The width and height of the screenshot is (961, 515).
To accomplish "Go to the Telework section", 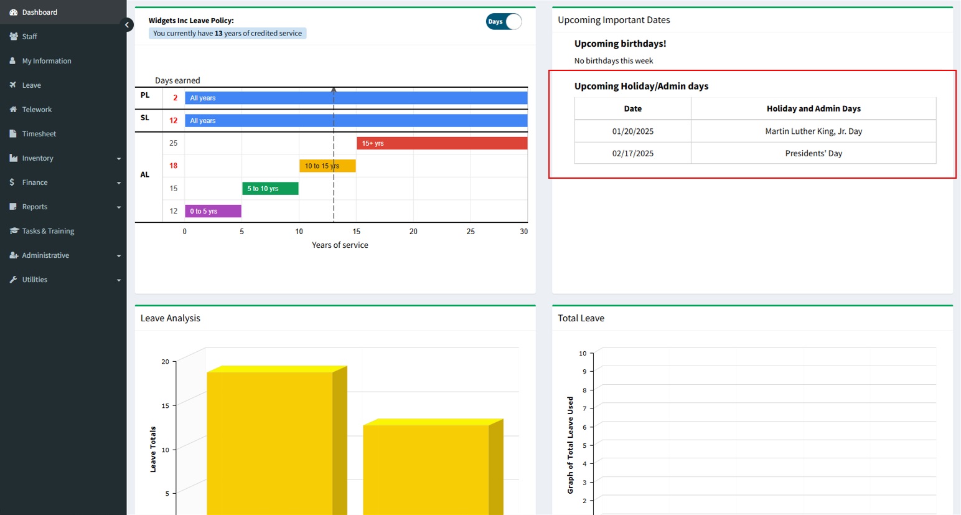I will pos(37,110).
